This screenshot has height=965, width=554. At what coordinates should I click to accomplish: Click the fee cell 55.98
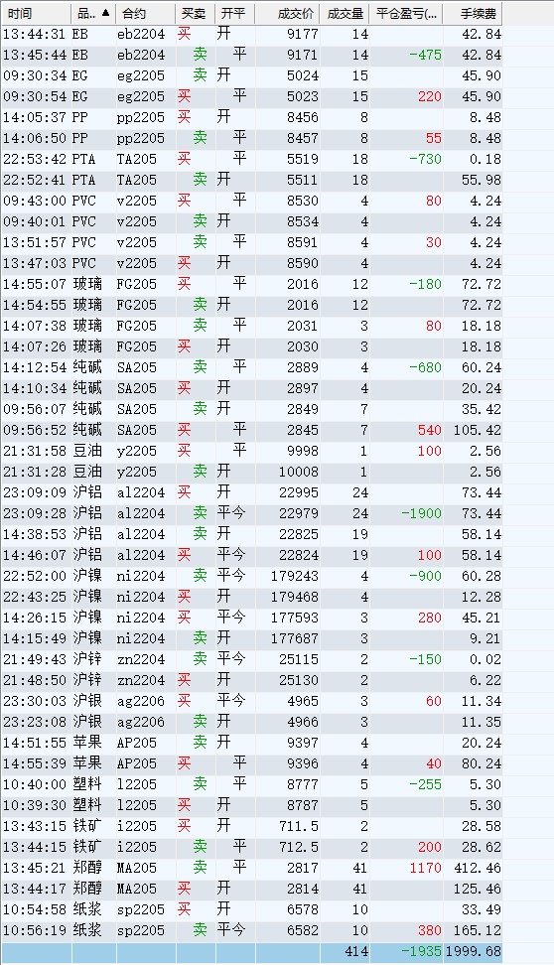coord(482,181)
